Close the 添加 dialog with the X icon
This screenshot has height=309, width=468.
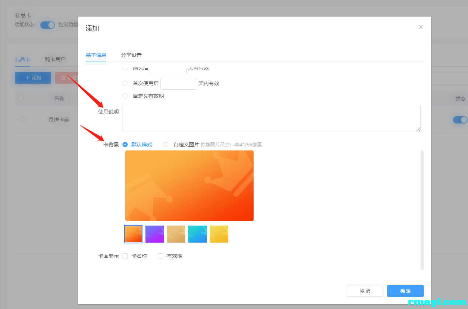point(421,27)
